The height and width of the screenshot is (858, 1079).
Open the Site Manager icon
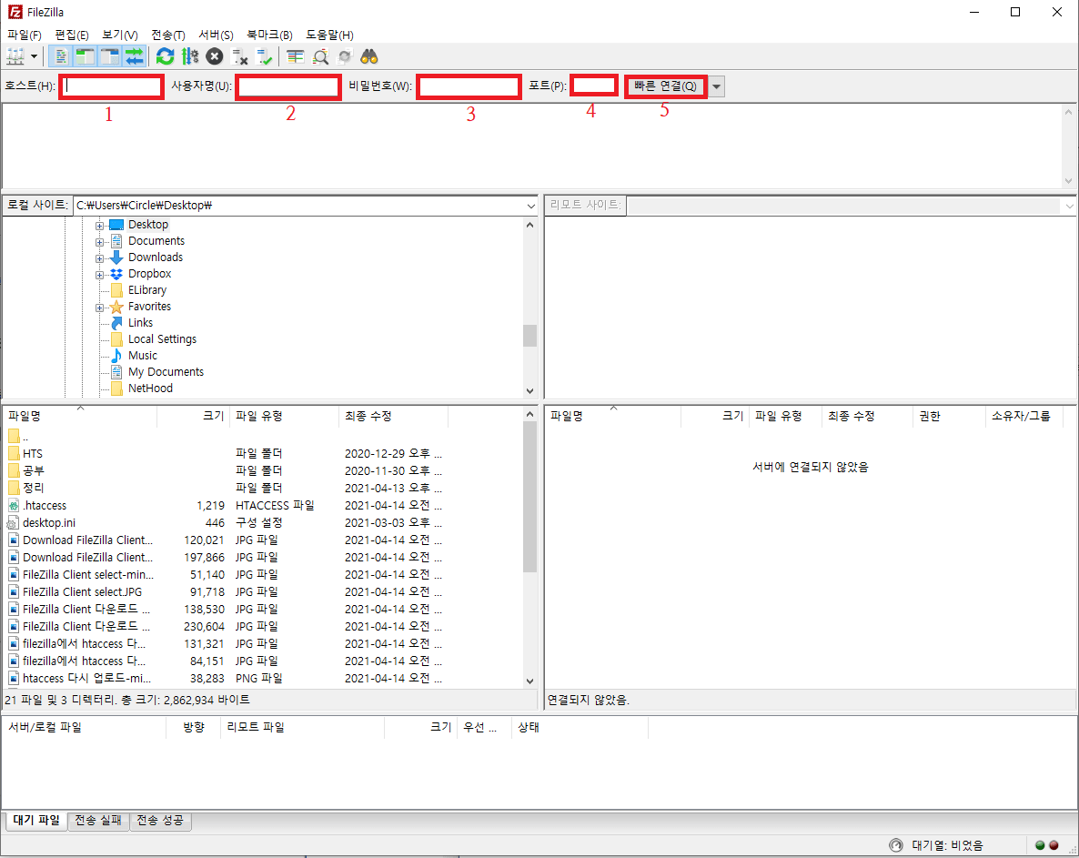click(x=15, y=56)
